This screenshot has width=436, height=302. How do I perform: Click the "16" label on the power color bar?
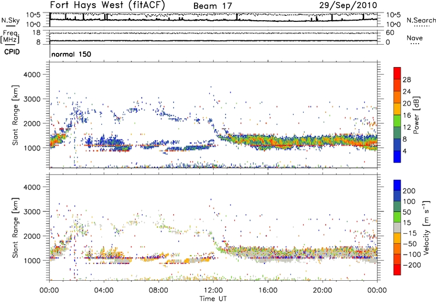(x=407, y=116)
